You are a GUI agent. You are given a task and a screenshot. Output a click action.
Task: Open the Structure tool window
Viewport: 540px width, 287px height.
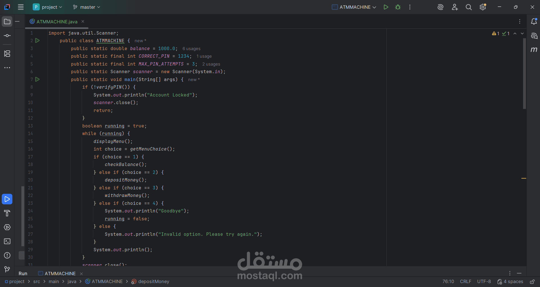7,53
